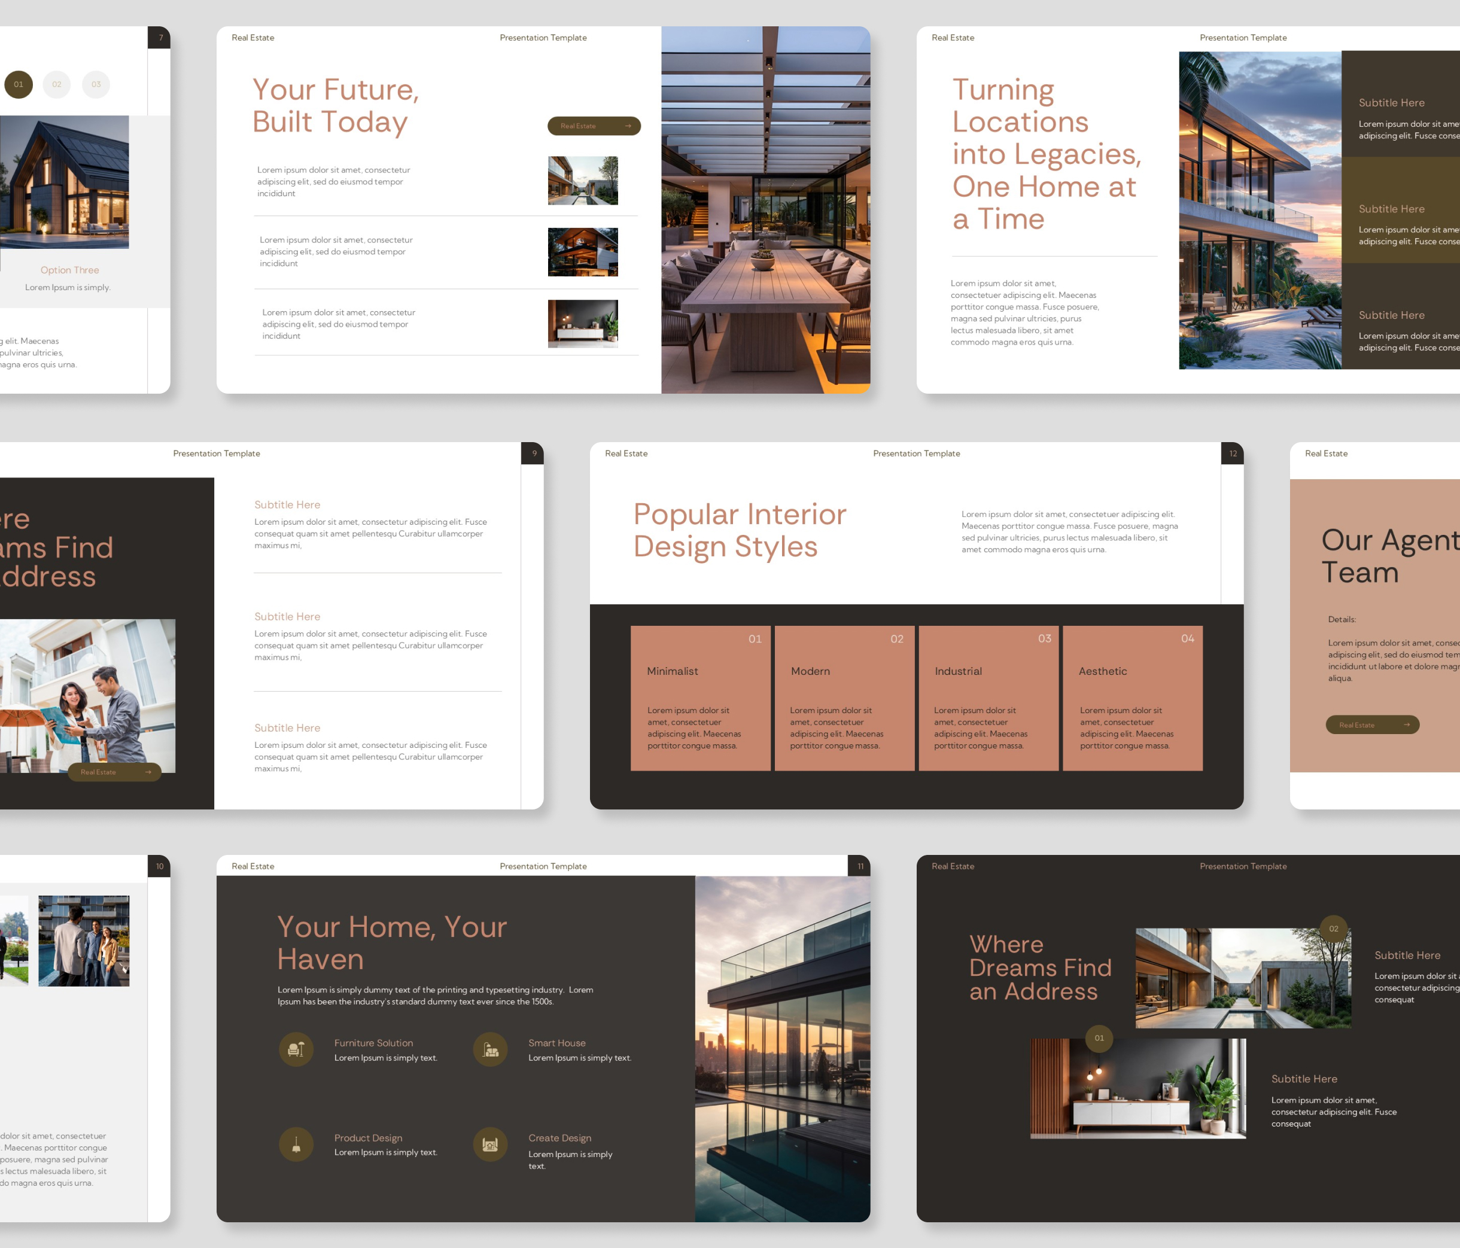Click first house thumbnail in Your Future slide

tap(583, 181)
